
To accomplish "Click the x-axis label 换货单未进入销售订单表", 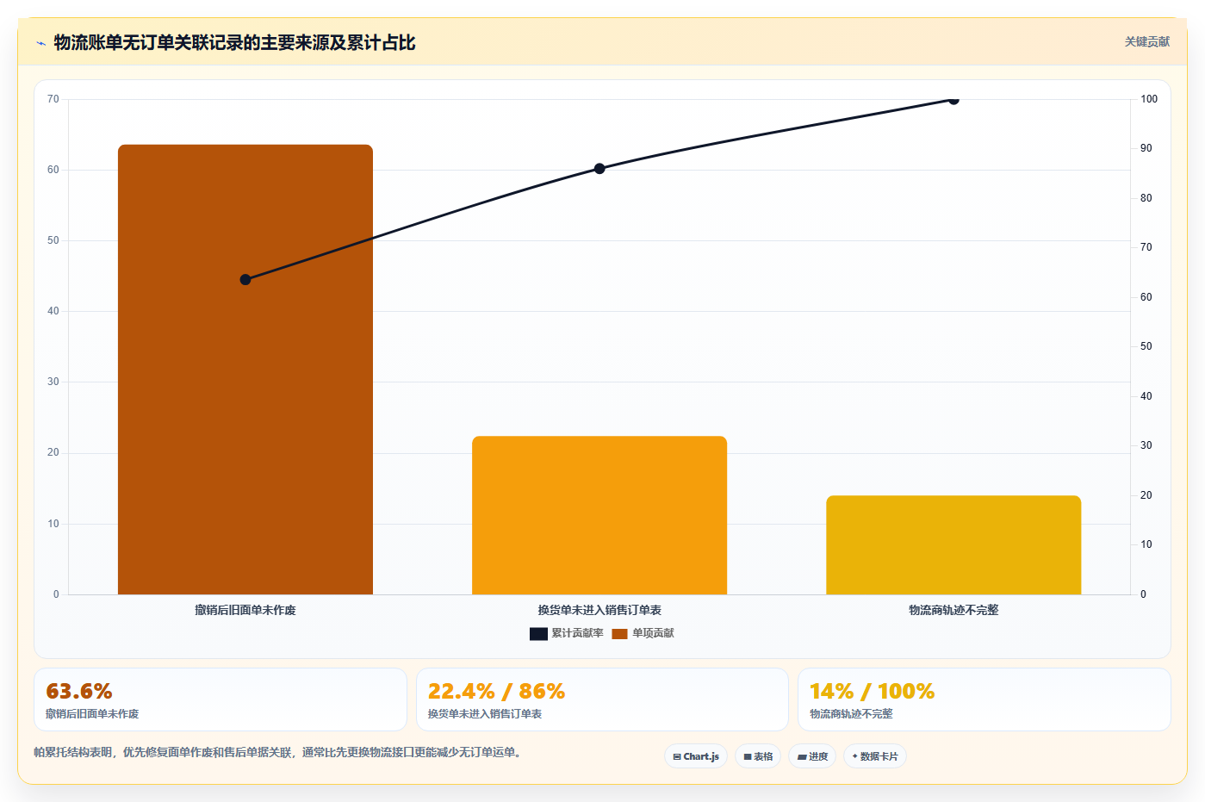I will pyautogui.click(x=599, y=610).
